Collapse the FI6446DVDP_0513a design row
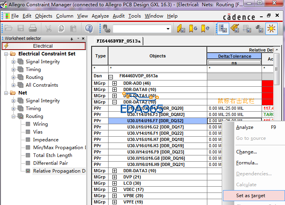Screen dimensions: 285x205 111,77
